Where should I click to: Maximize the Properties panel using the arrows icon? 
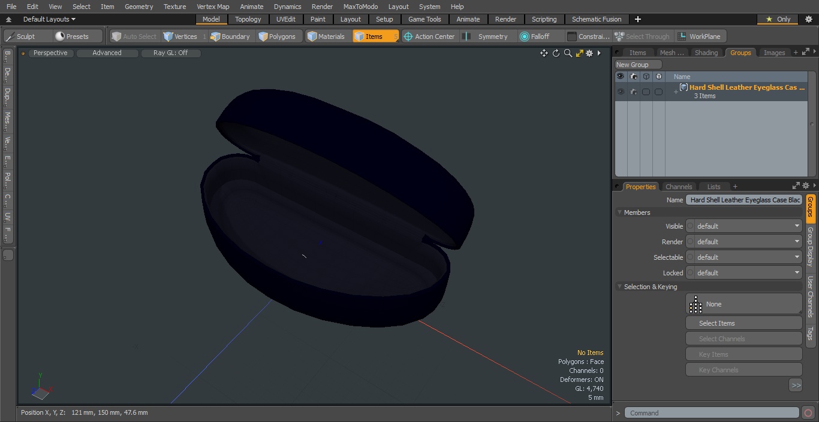[796, 186]
